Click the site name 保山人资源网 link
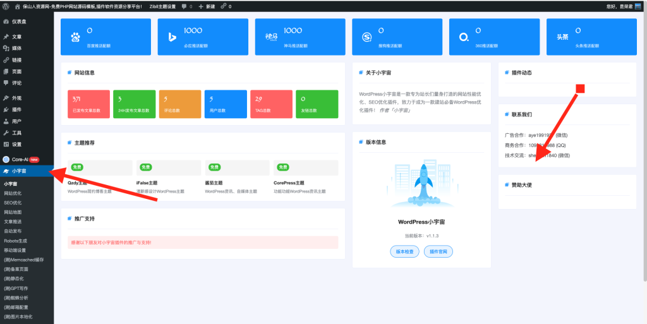647x324 pixels. point(83,6)
